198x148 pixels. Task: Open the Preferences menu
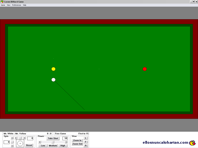point(16,5)
